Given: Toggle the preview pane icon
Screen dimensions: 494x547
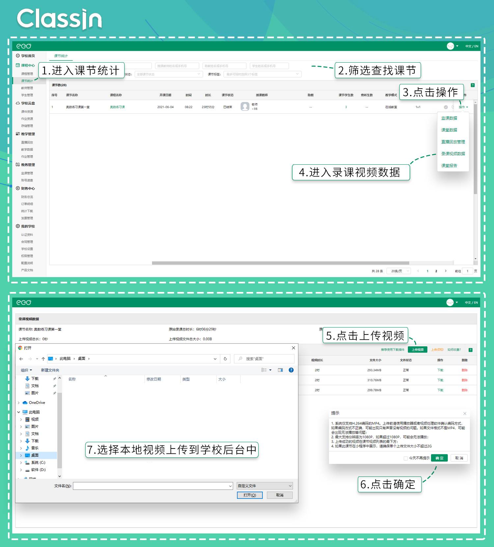Looking at the screenshot, I should pyautogui.click(x=280, y=370).
